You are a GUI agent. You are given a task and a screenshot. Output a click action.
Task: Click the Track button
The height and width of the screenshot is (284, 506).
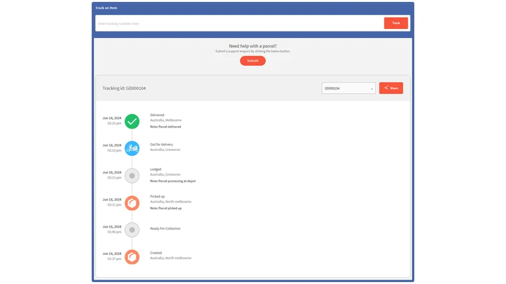396,23
